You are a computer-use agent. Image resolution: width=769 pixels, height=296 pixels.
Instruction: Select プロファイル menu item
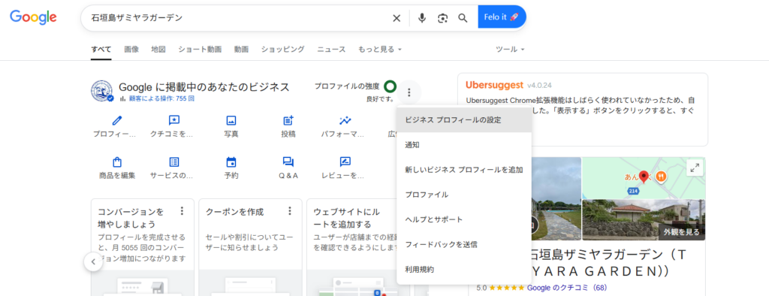pos(464,195)
